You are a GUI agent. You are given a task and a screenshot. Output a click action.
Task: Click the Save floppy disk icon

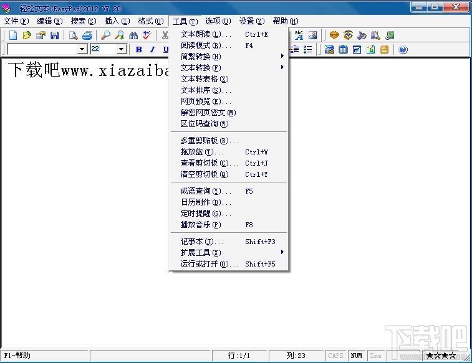pyautogui.click(x=54, y=35)
